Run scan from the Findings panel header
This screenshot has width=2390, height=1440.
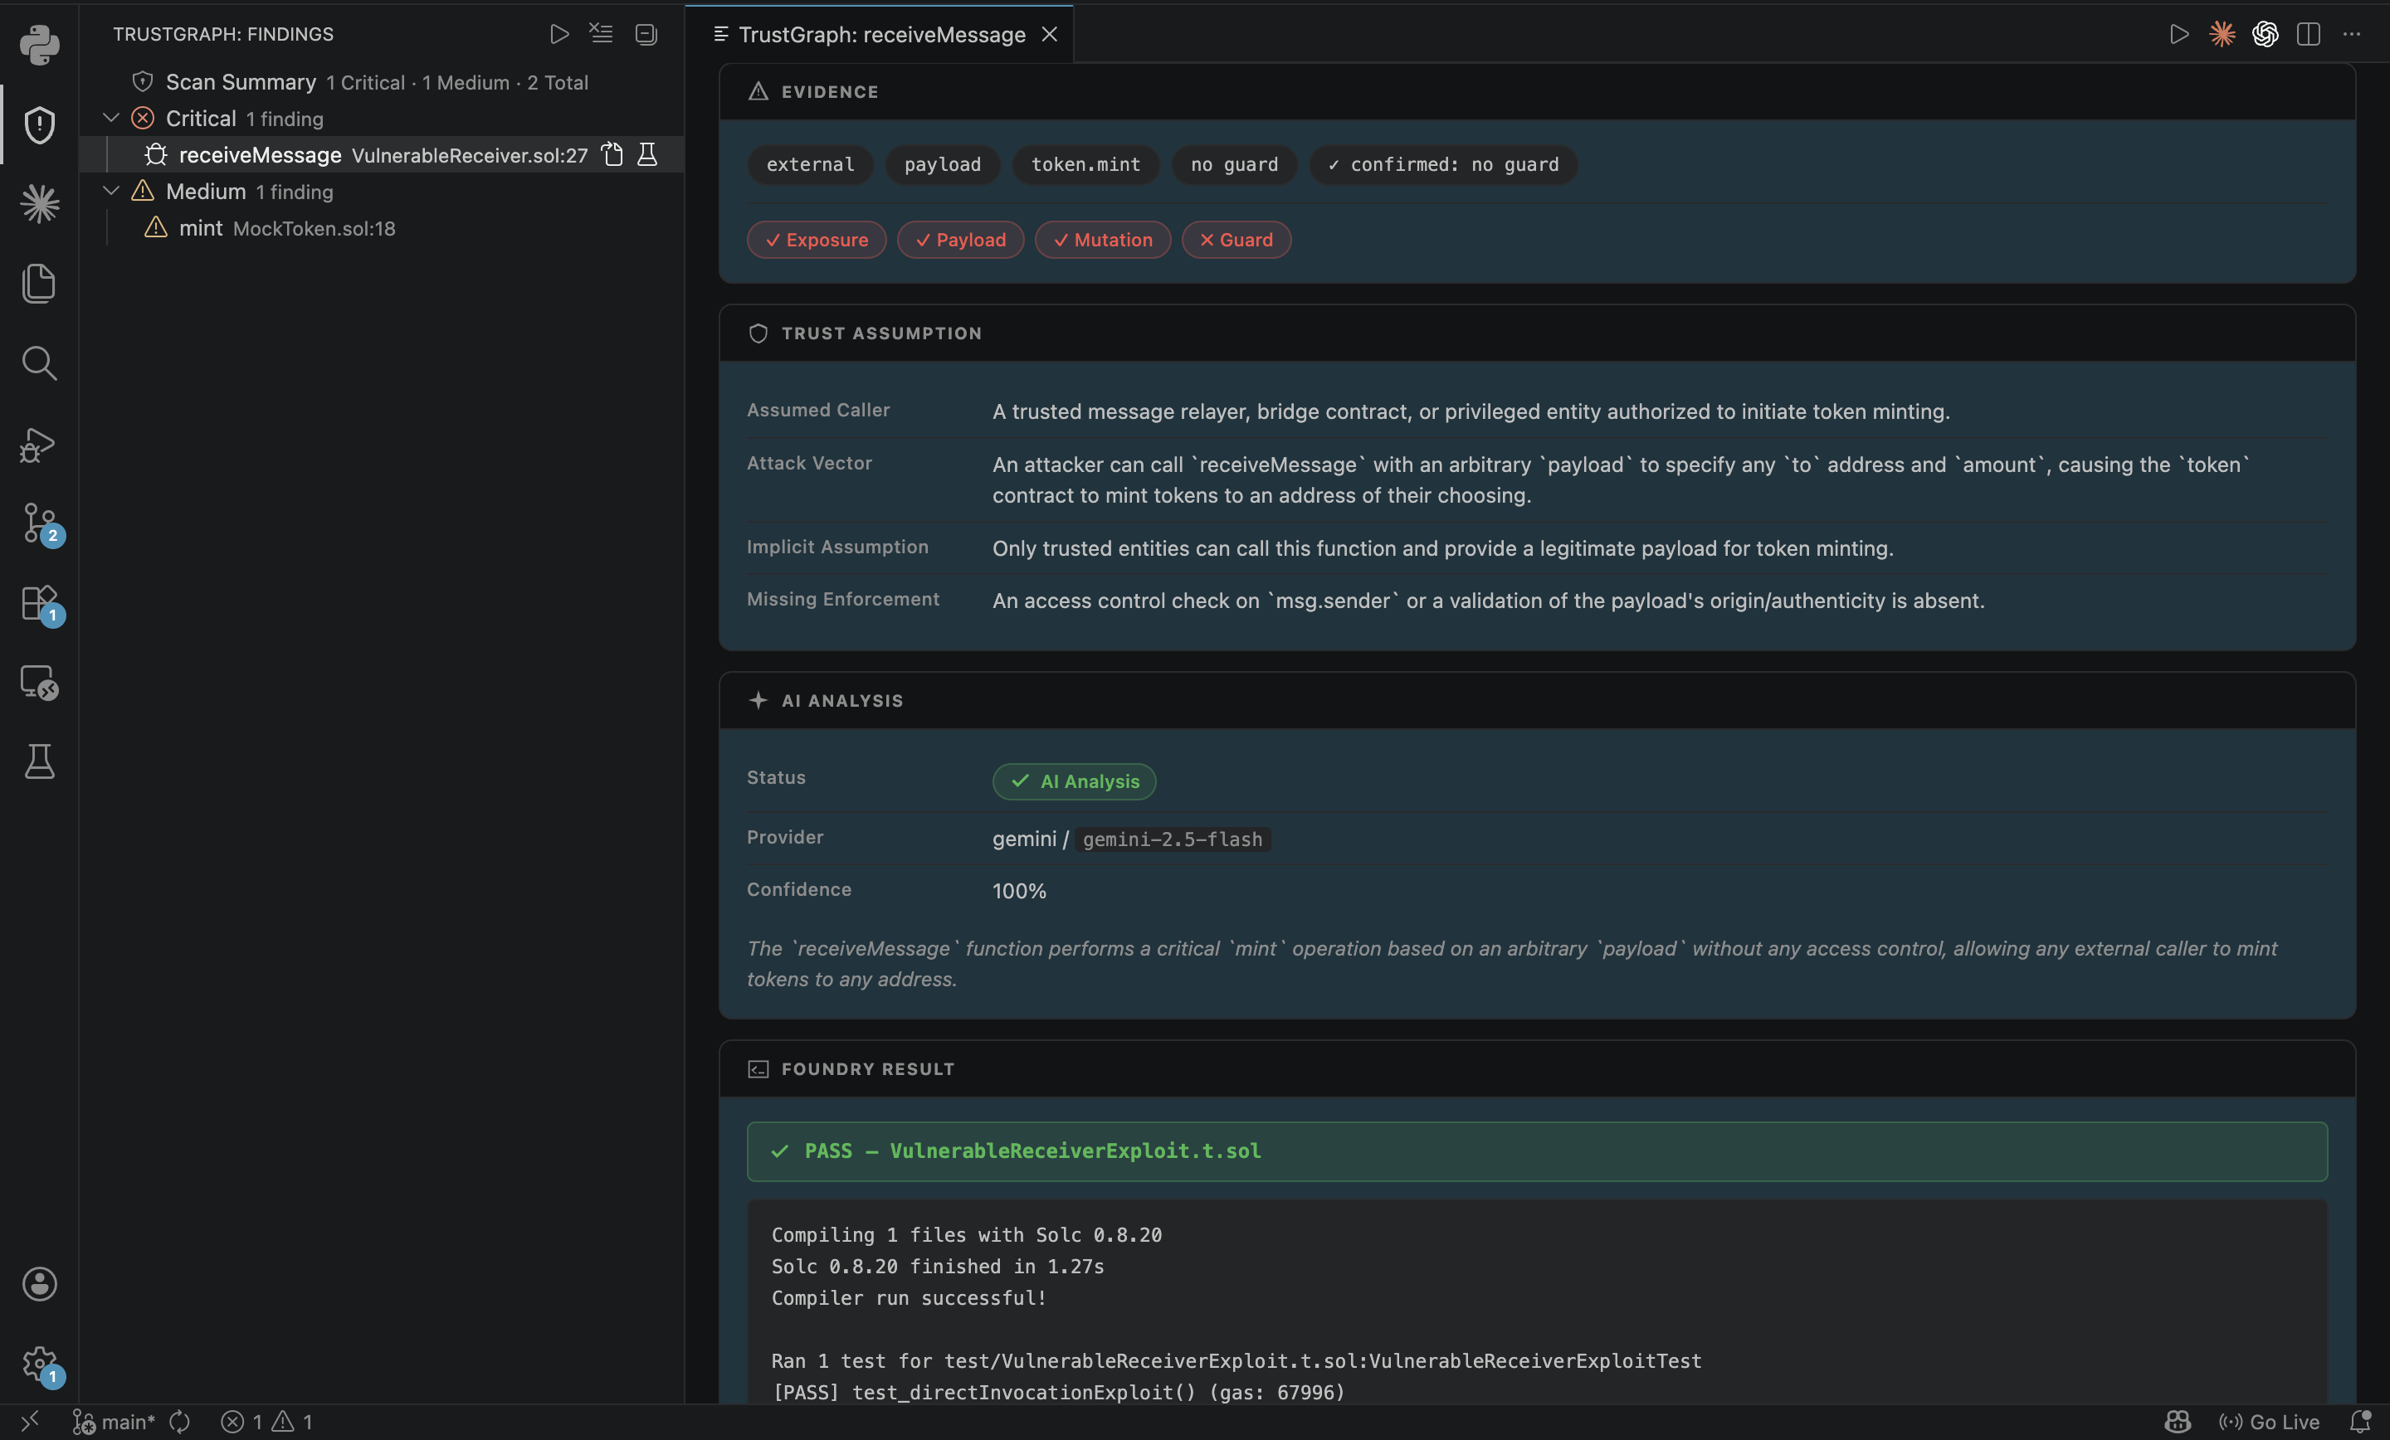point(558,34)
